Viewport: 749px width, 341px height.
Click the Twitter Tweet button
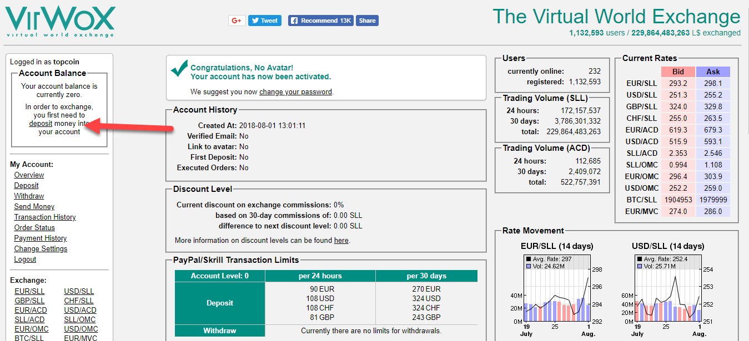[x=265, y=21]
